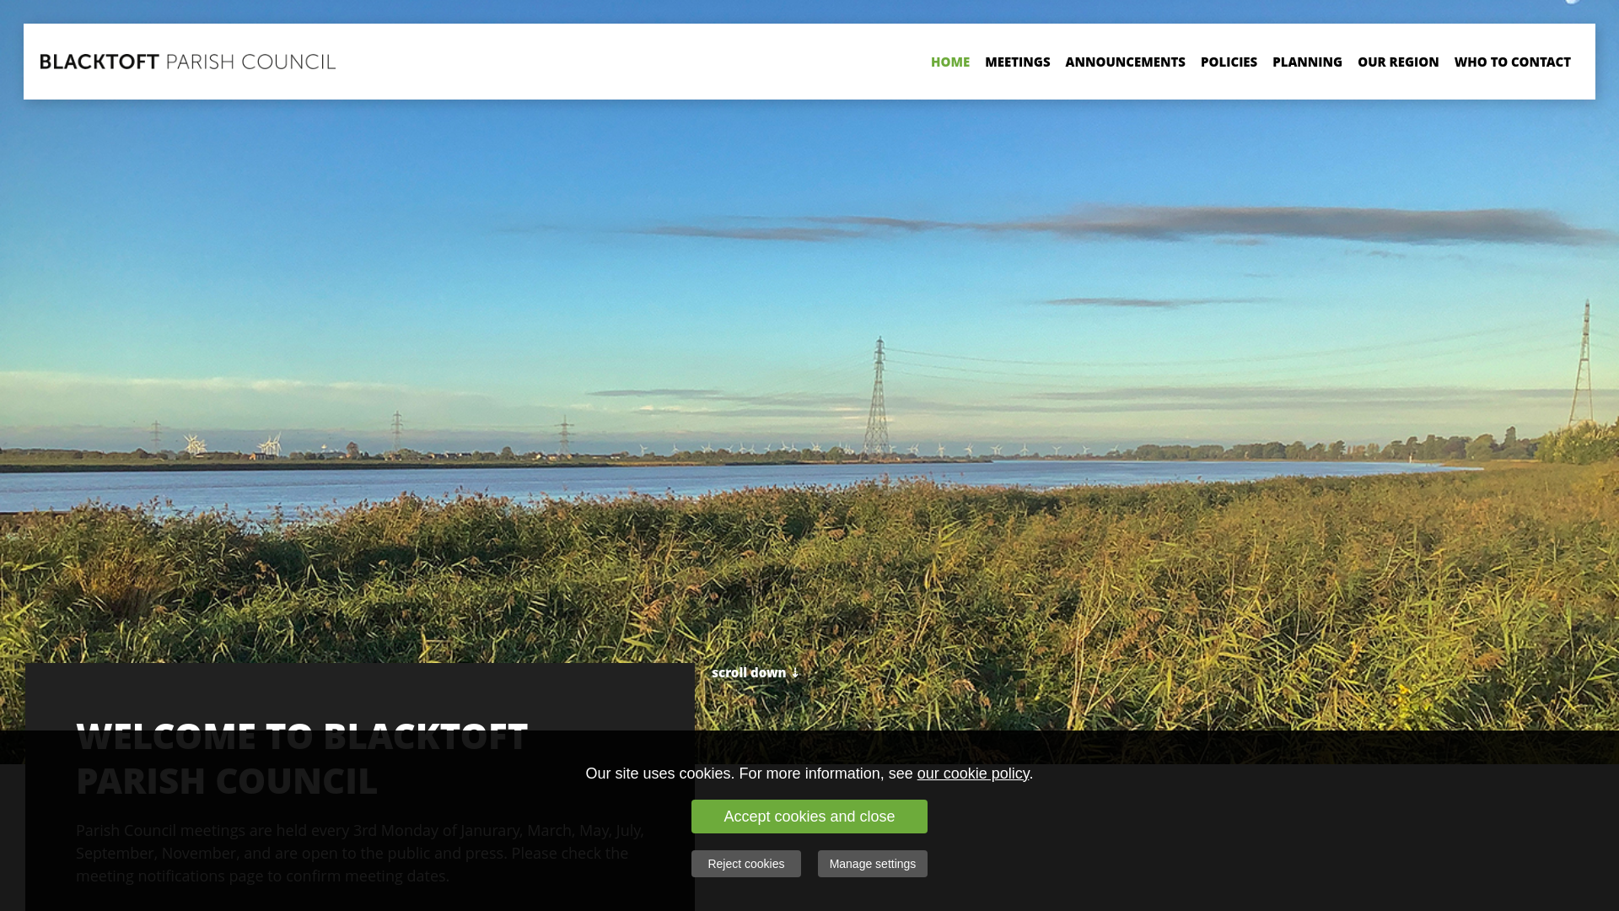Viewport: 1619px width, 911px height.
Task: Open the Planning menu item
Action: click(1307, 62)
